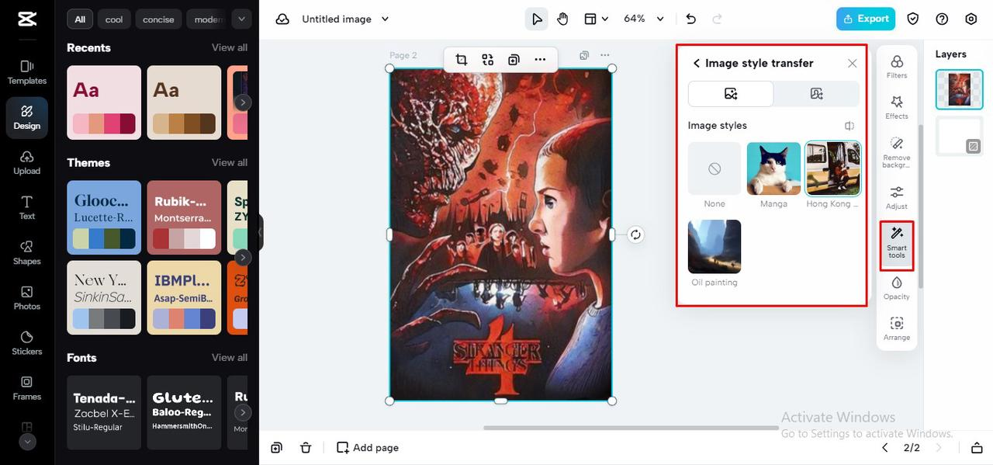Viewport: 993px width, 465px height.
Task: Open the shield privacy icon
Action: (x=913, y=19)
